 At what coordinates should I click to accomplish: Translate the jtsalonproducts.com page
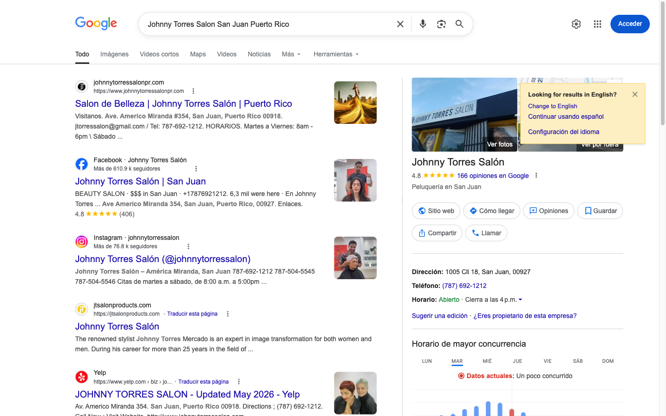(x=192, y=314)
